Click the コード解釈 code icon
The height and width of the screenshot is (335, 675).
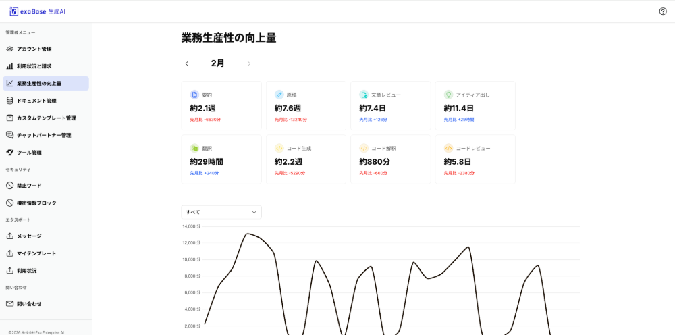tap(364, 148)
